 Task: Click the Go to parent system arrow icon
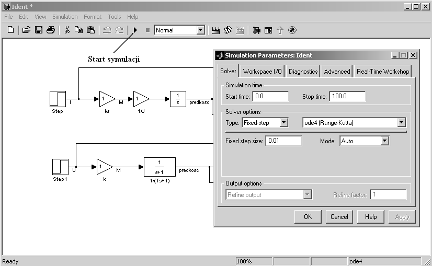tap(280, 30)
